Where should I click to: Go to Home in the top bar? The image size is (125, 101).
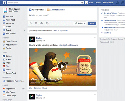pos(98,3)
